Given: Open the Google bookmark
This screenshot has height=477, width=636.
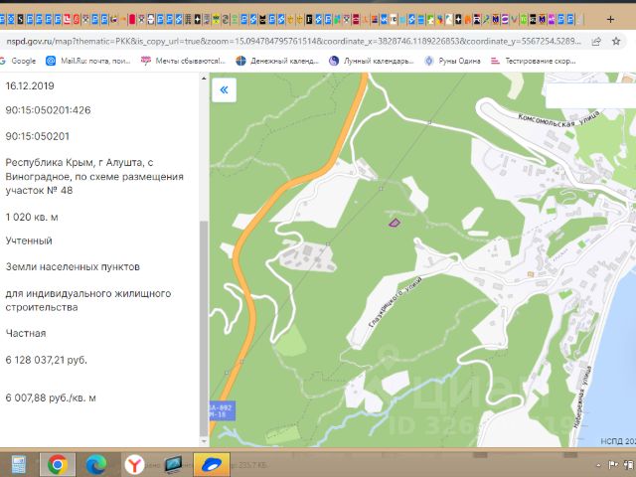Looking at the screenshot, I should click(x=18, y=61).
